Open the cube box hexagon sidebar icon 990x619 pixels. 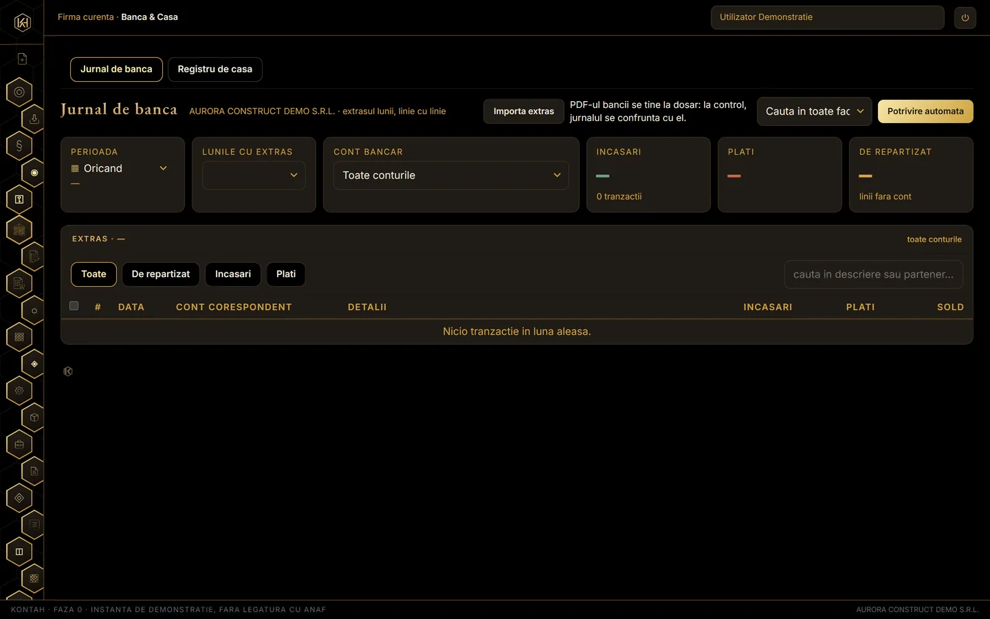(x=34, y=417)
